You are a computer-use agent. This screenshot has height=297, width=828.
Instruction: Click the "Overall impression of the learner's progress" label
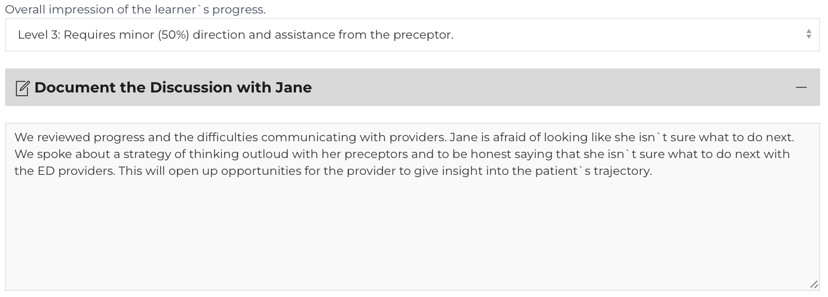tap(135, 10)
